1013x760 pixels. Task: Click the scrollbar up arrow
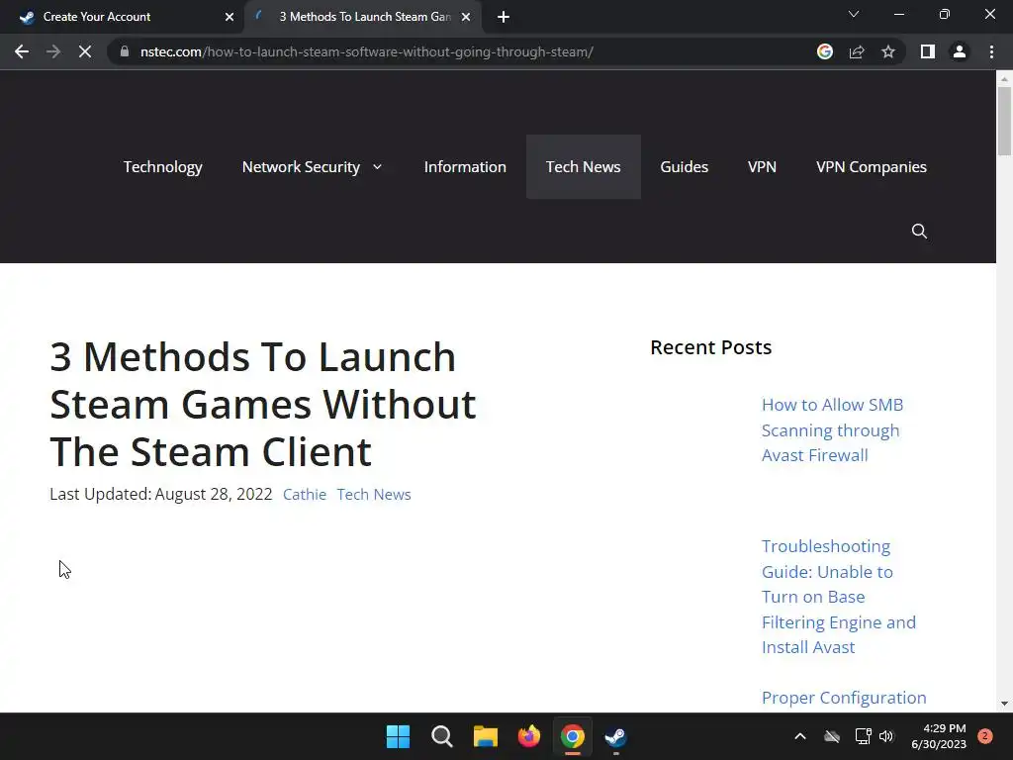(x=1004, y=79)
